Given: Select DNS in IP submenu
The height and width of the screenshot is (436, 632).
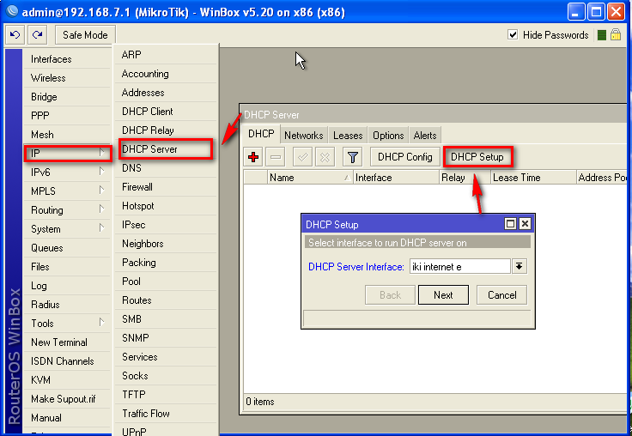Looking at the screenshot, I should pos(166,168).
